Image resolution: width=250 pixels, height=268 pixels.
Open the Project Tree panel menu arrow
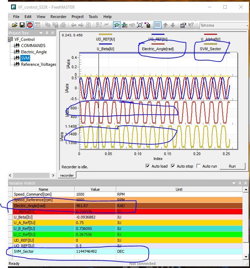pyautogui.click(x=41, y=33)
